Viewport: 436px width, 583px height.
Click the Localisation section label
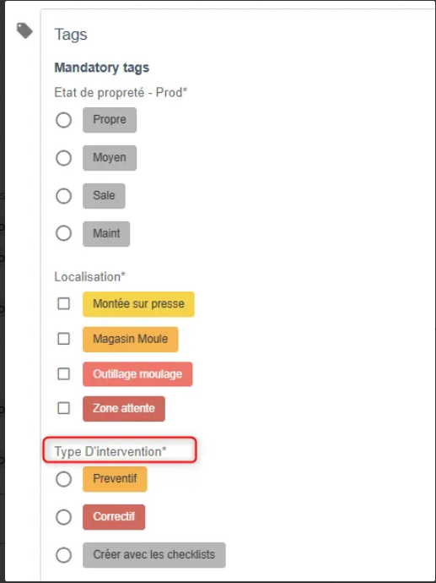click(x=89, y=276)
